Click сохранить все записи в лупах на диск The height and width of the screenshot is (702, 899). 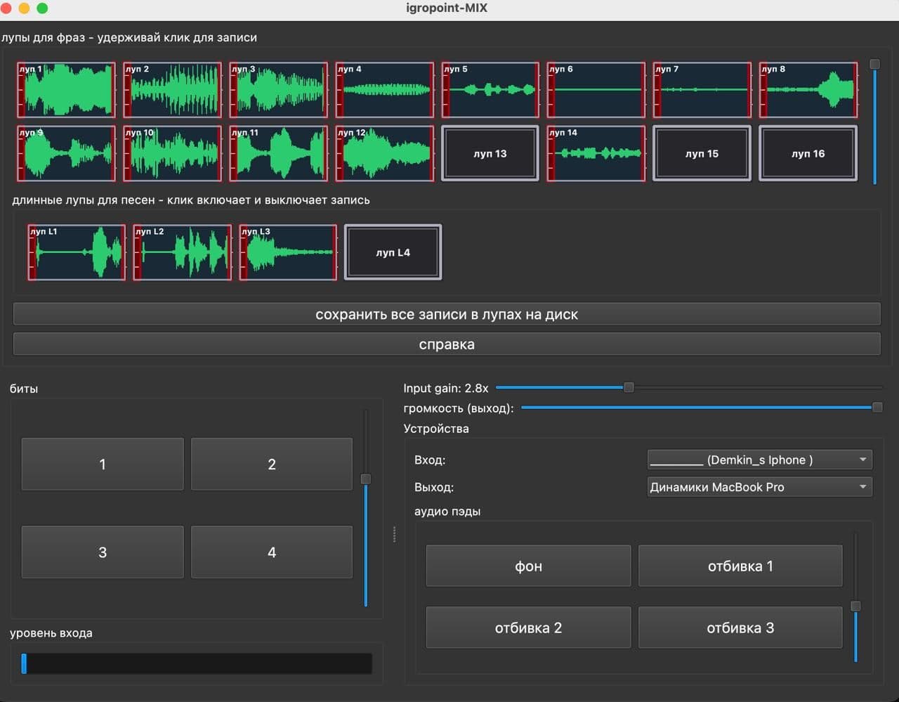[447, 314]
